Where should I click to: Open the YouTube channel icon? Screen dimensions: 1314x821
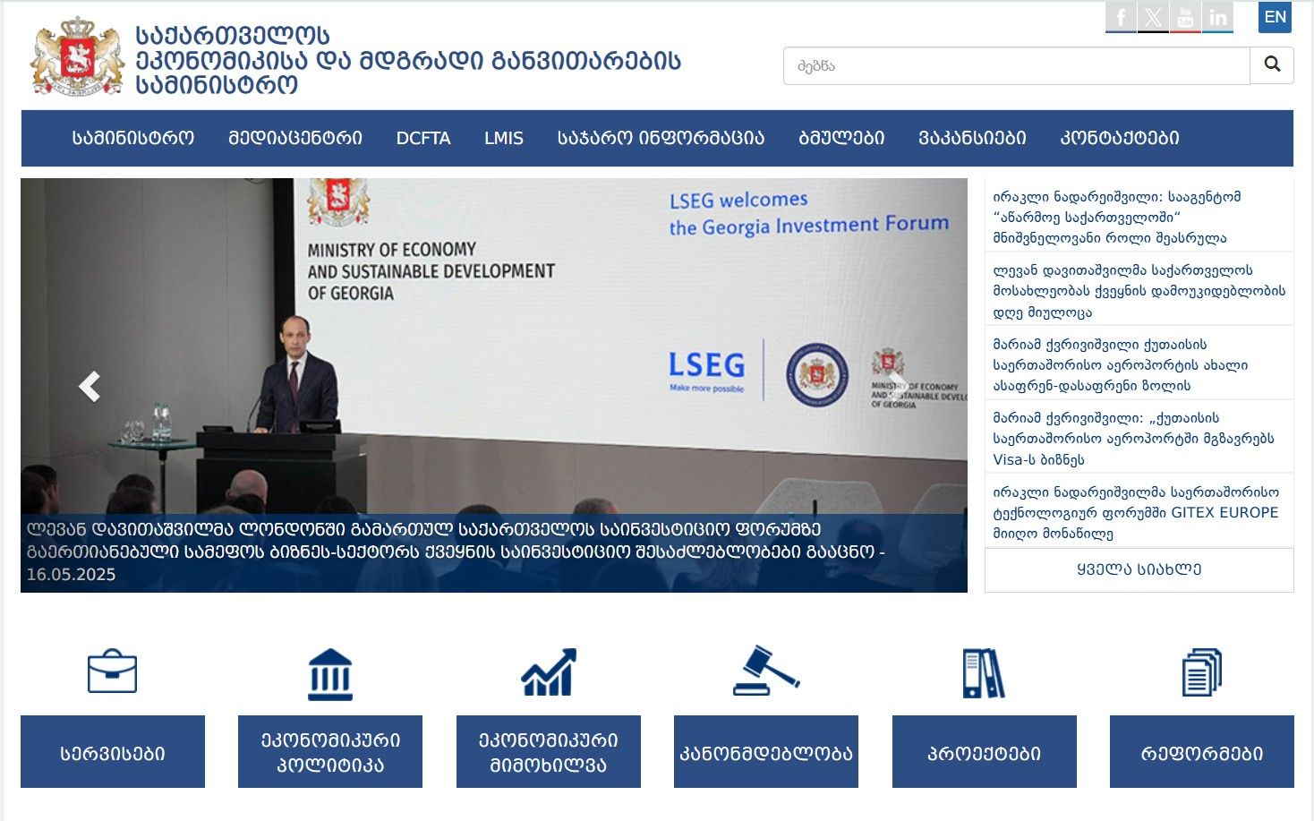click(x=1185, y=18)
